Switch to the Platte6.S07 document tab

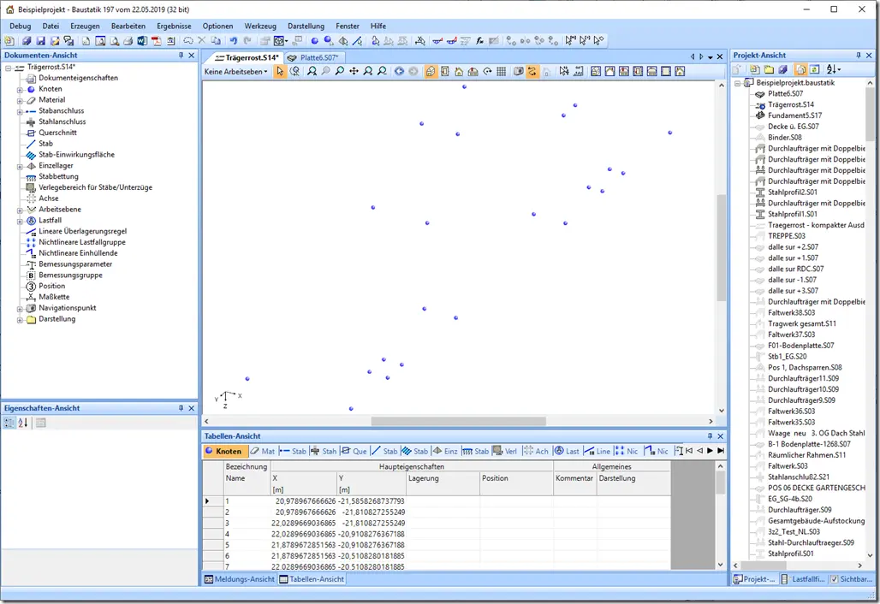(313, 57)
